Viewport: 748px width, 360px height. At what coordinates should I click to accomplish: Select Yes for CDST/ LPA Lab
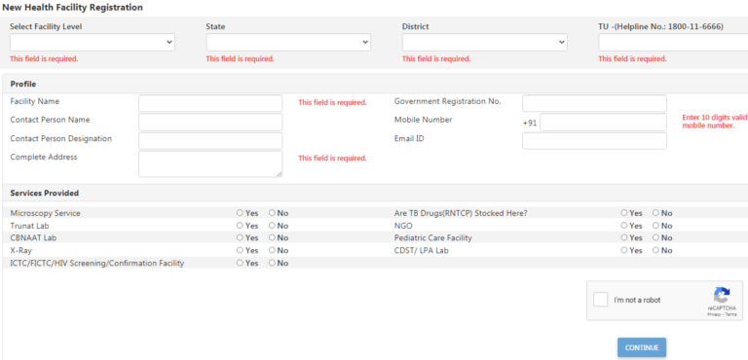[624, 250]
